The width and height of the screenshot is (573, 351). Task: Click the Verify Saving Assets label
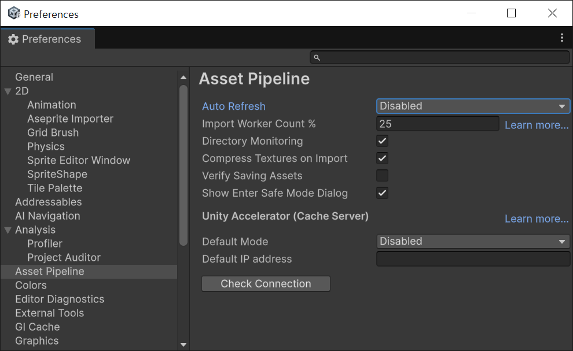(x=252, y=176)
